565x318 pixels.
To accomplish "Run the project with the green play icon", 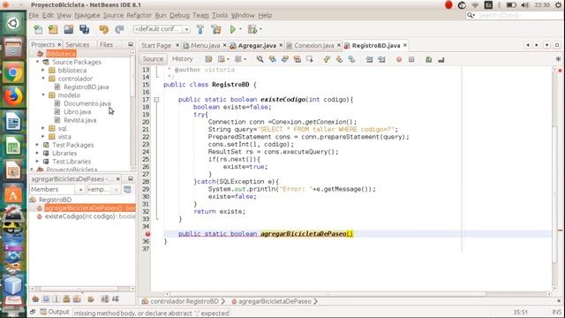I will [233, 29].
